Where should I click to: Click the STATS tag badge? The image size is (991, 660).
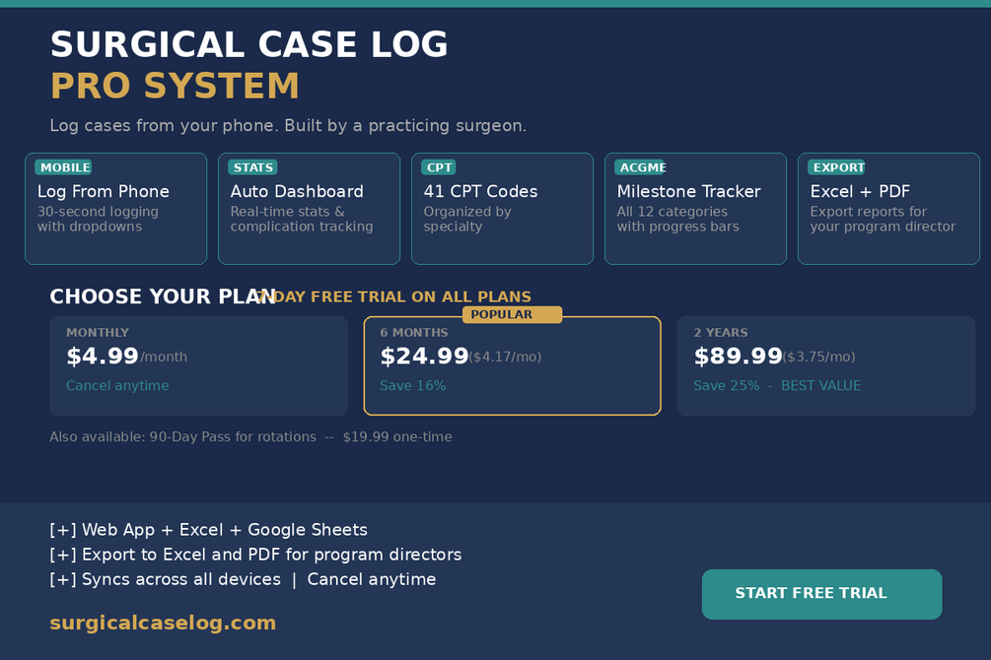(252, 167)
